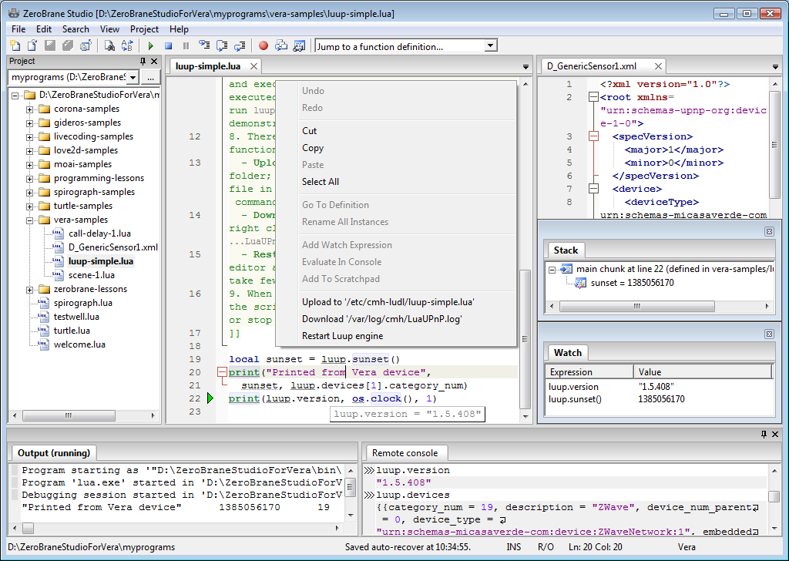Open Find and Replace toolbar icon
This screenshot has width=789, height=561.
(127, 45)
